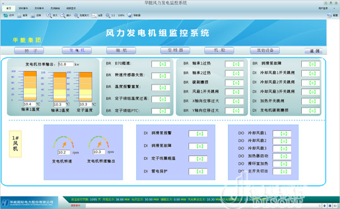Open the 其他设备 section button
This screenshot has width=340, height=209.
point(265,51)
